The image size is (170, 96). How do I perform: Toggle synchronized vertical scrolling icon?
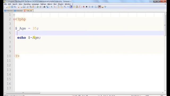(x=58, y=7)
